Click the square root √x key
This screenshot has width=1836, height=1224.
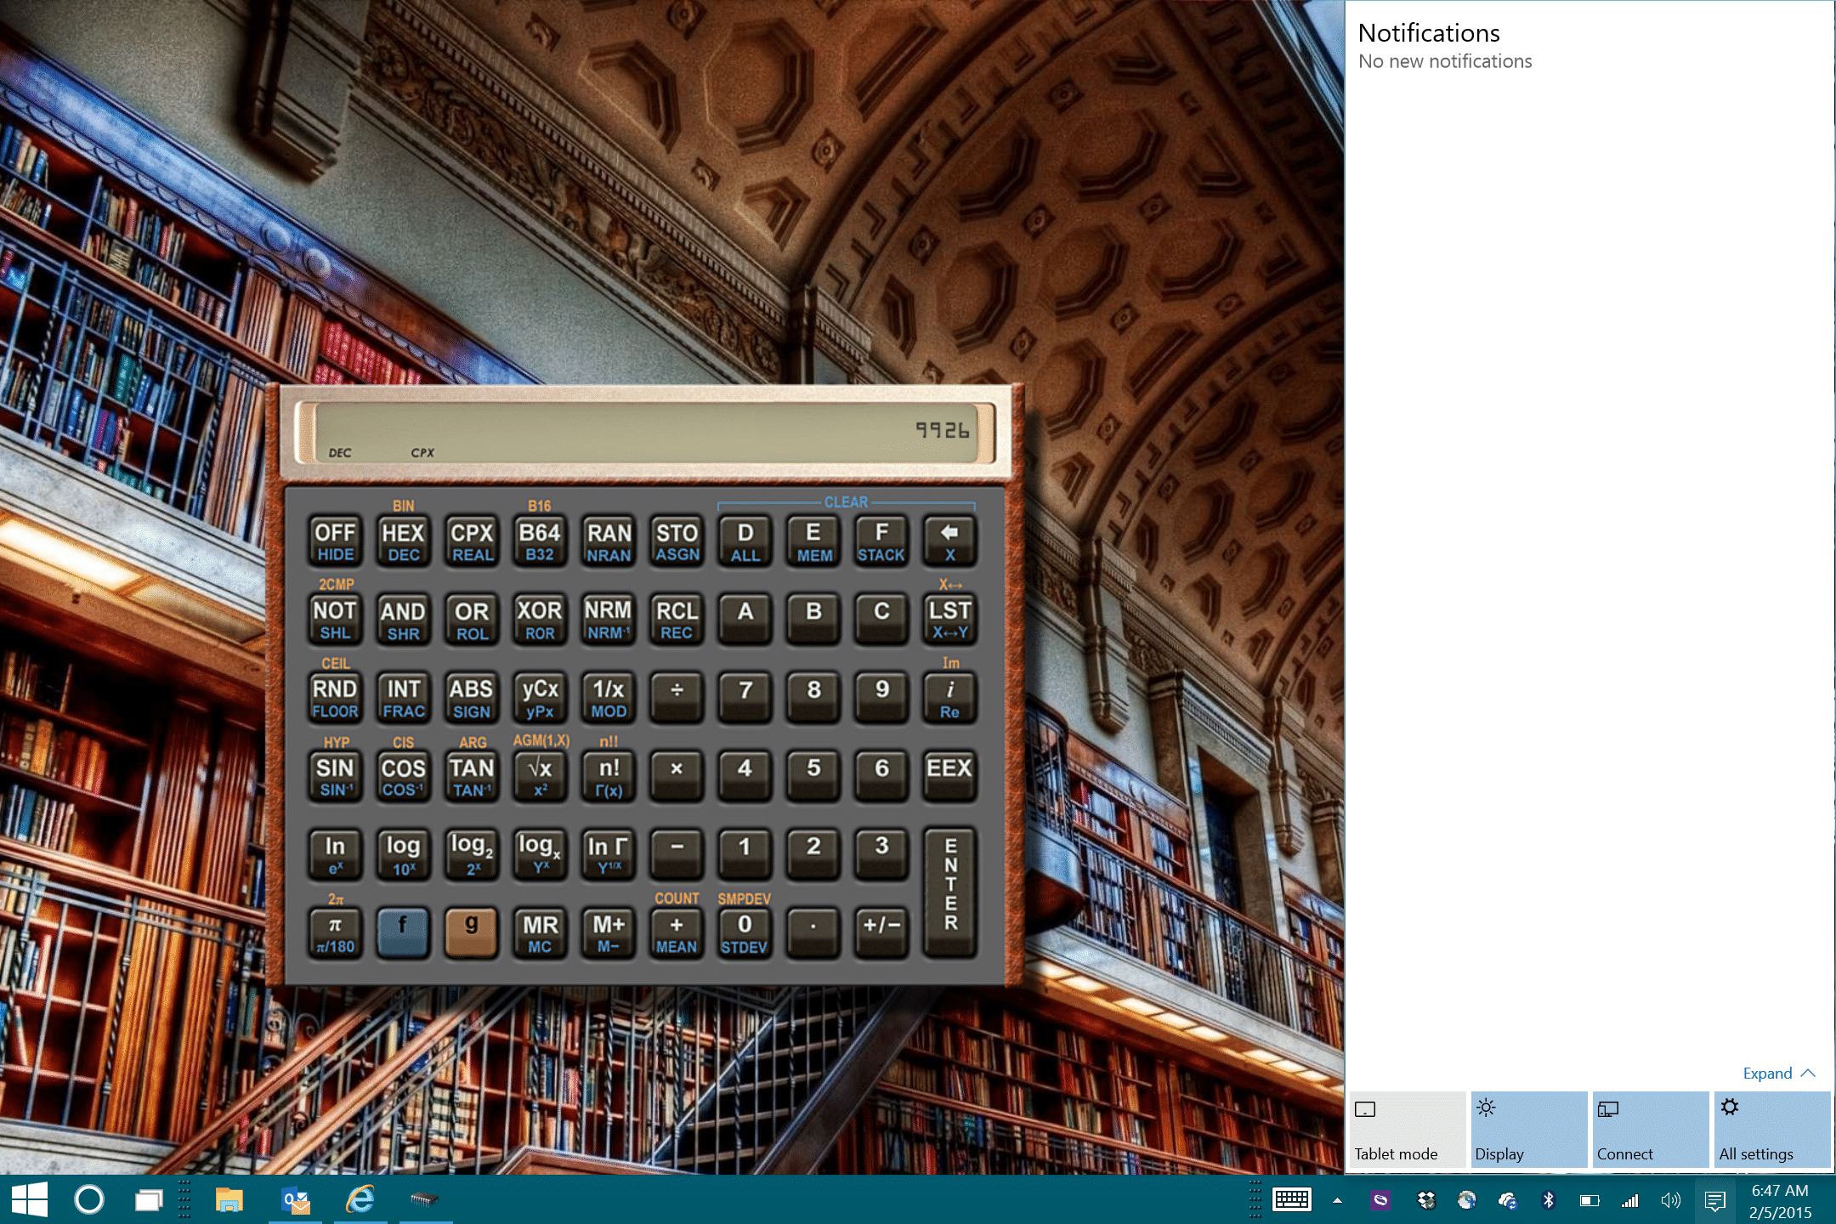[540, 777]
